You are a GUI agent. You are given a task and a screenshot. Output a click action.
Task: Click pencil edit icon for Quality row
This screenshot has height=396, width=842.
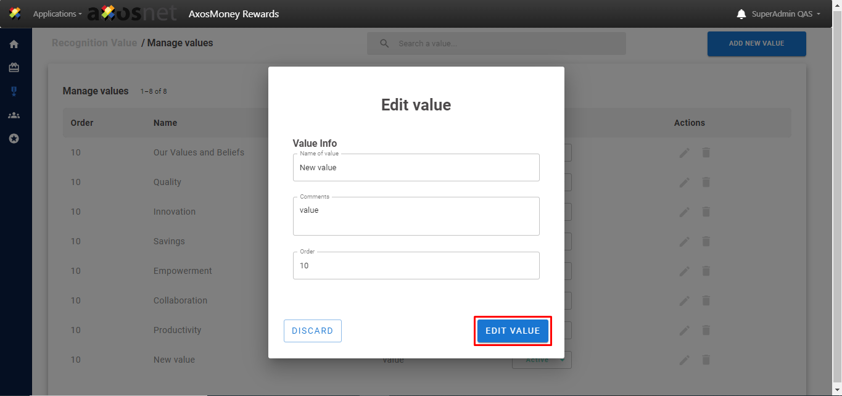coord(684,182)
